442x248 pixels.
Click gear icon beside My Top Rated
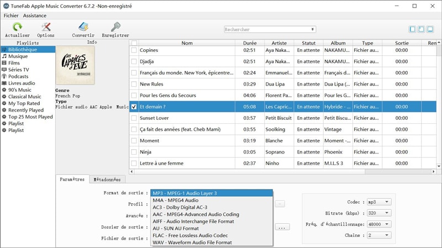coord(4,103)
